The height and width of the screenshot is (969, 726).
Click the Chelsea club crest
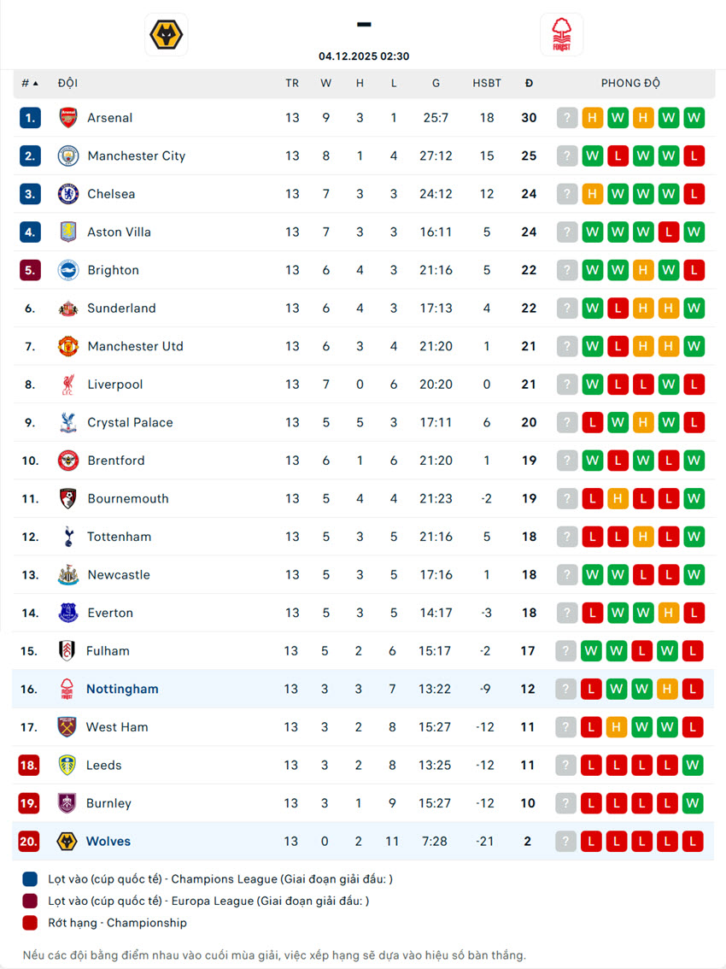point(68,194)
